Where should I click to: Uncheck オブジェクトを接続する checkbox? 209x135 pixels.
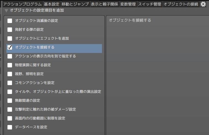point(10,47)
